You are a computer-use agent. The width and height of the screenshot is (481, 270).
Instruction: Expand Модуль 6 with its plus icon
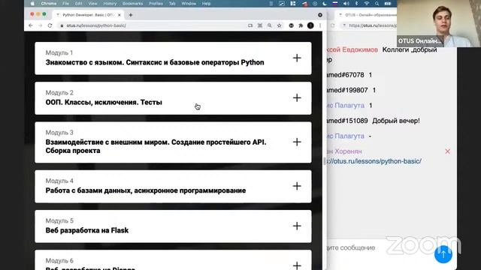tap(297, 265)
